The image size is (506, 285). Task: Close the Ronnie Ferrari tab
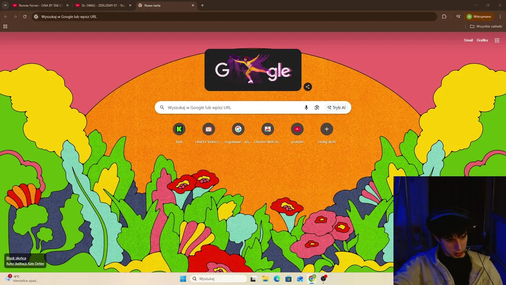[x=67, y=6]
